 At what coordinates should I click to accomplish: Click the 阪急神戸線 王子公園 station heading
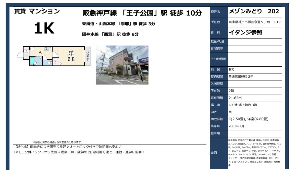pos(142,13)
